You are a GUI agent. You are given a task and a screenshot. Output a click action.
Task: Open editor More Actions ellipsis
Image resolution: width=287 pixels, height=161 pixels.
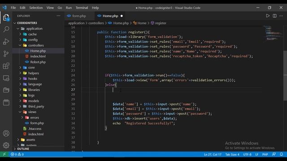click(281, 16)
